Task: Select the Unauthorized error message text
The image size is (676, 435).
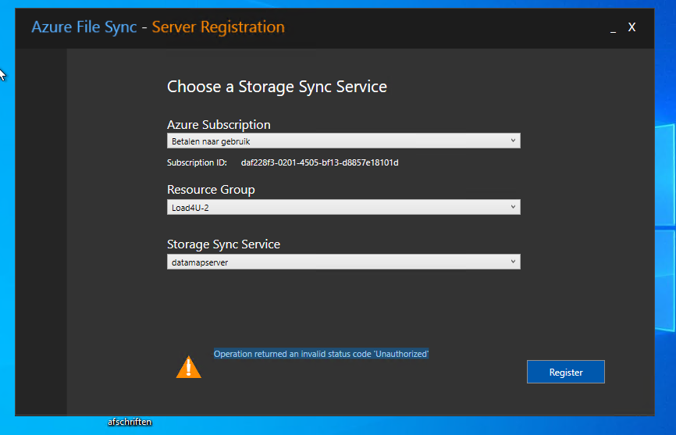Action: (x=321, y=354)
